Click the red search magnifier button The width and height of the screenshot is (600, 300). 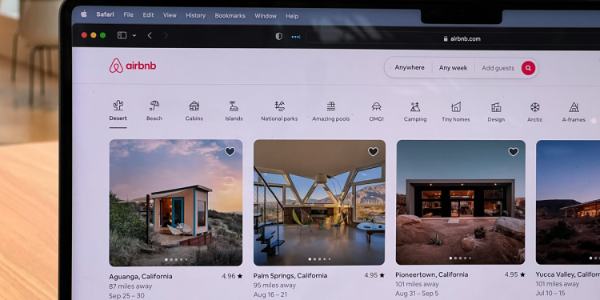(528, 68)
